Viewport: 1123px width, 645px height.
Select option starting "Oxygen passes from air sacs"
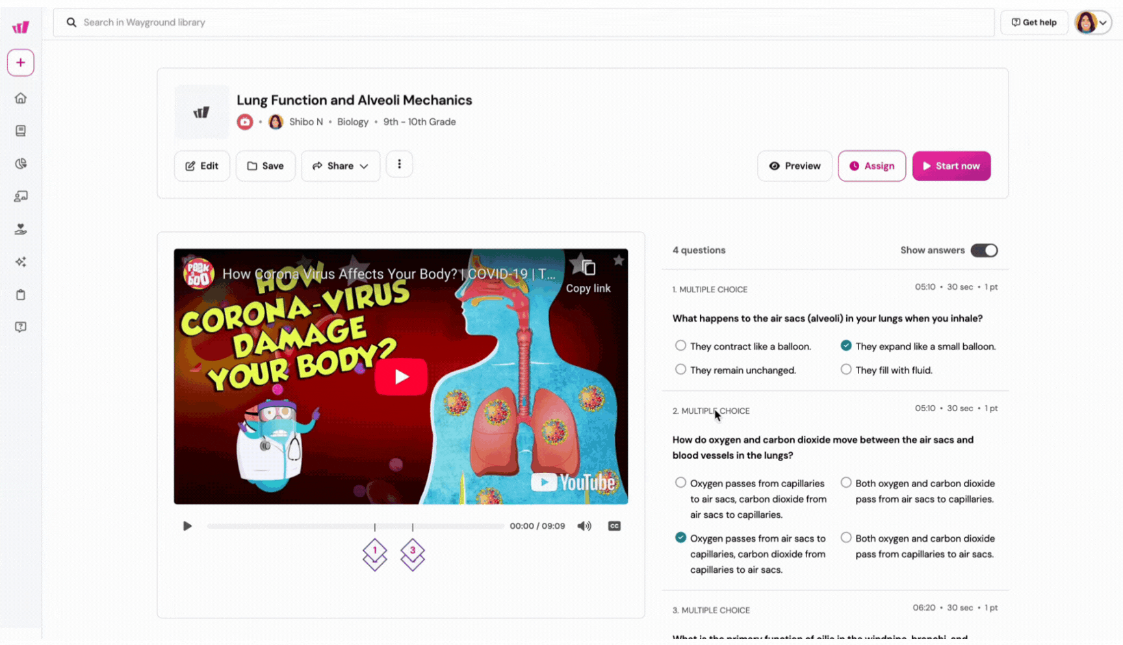pyautogui.click(x=680, y=538)
